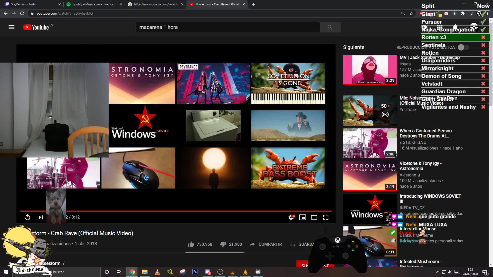Open the Interstellar Mouse video thumbnail
This screenshot has width=493, height=277.
370,241
